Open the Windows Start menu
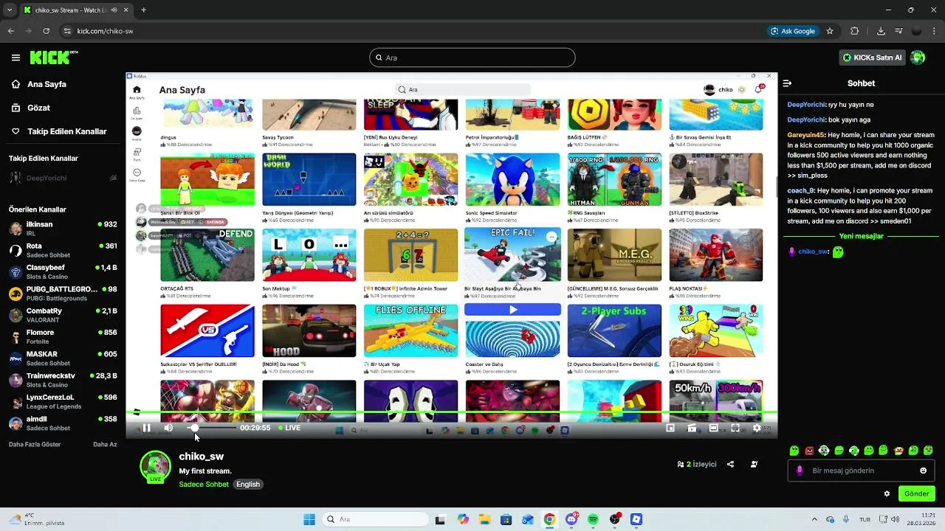This screenshot has height=531, width=945. [309, 519]
